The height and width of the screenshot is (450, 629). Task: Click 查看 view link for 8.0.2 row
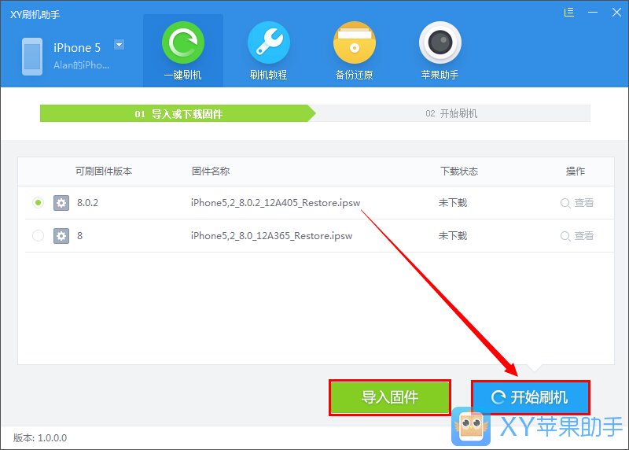tap(577, 203)
